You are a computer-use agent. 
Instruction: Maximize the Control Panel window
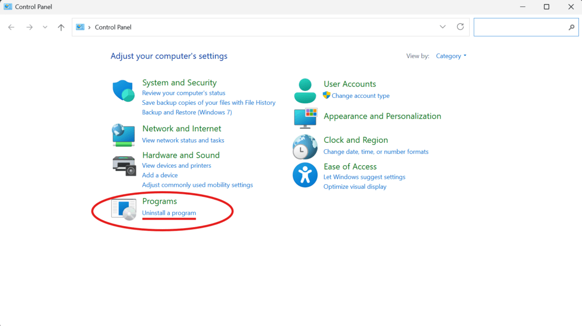(x=547, y=7)
